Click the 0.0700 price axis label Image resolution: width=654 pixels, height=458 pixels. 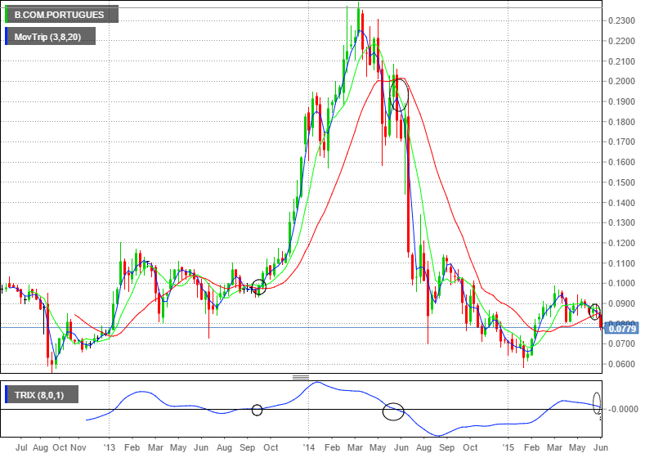(x=621, y=343)
